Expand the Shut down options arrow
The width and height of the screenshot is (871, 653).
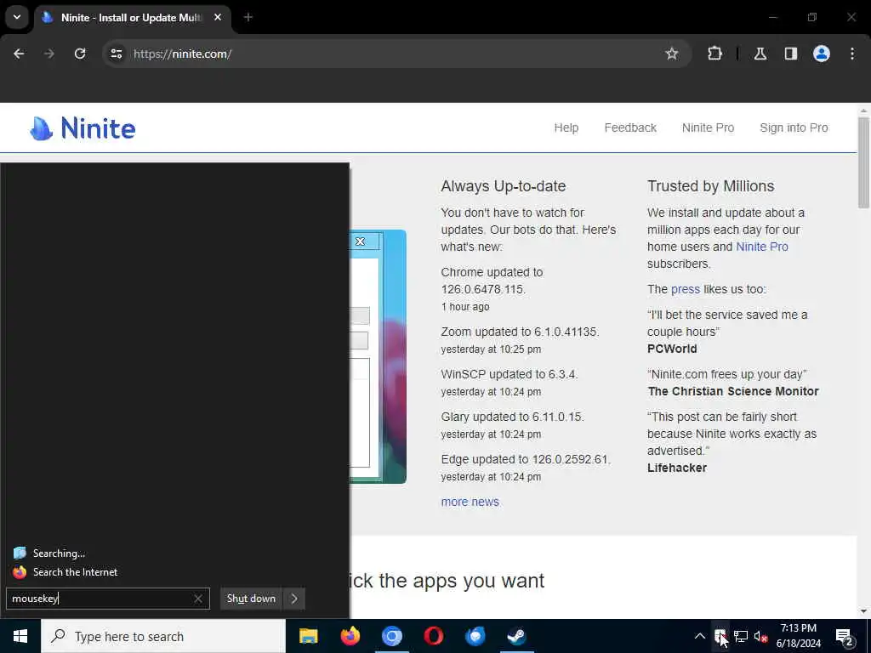coord(293,599)
